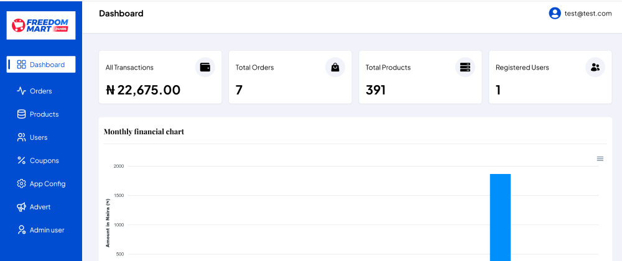Viewport: 622px width, 261px height.
Task: Open the Products menu item
Action: pos(41,114)
